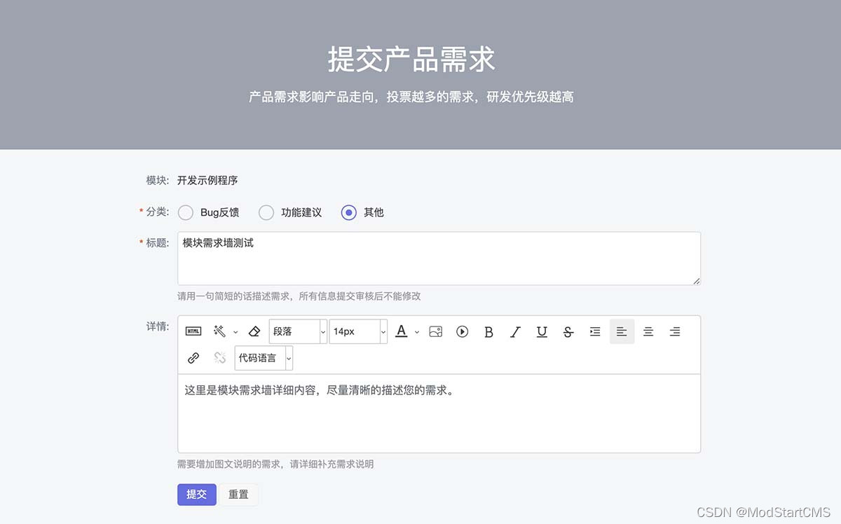
Task: Toggle italic formatting
Action: pos(515,332)
